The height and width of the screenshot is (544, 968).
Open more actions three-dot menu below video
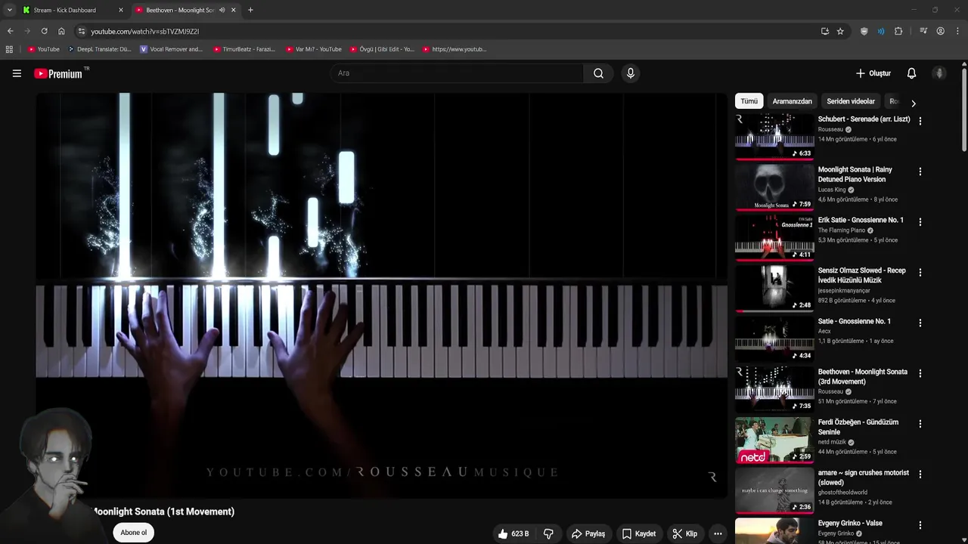(x=718, y=533)
